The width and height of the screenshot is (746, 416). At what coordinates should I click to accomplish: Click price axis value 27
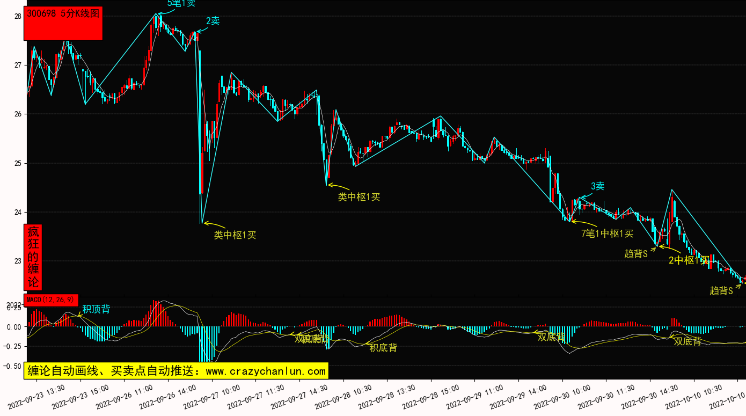point(18,65)
